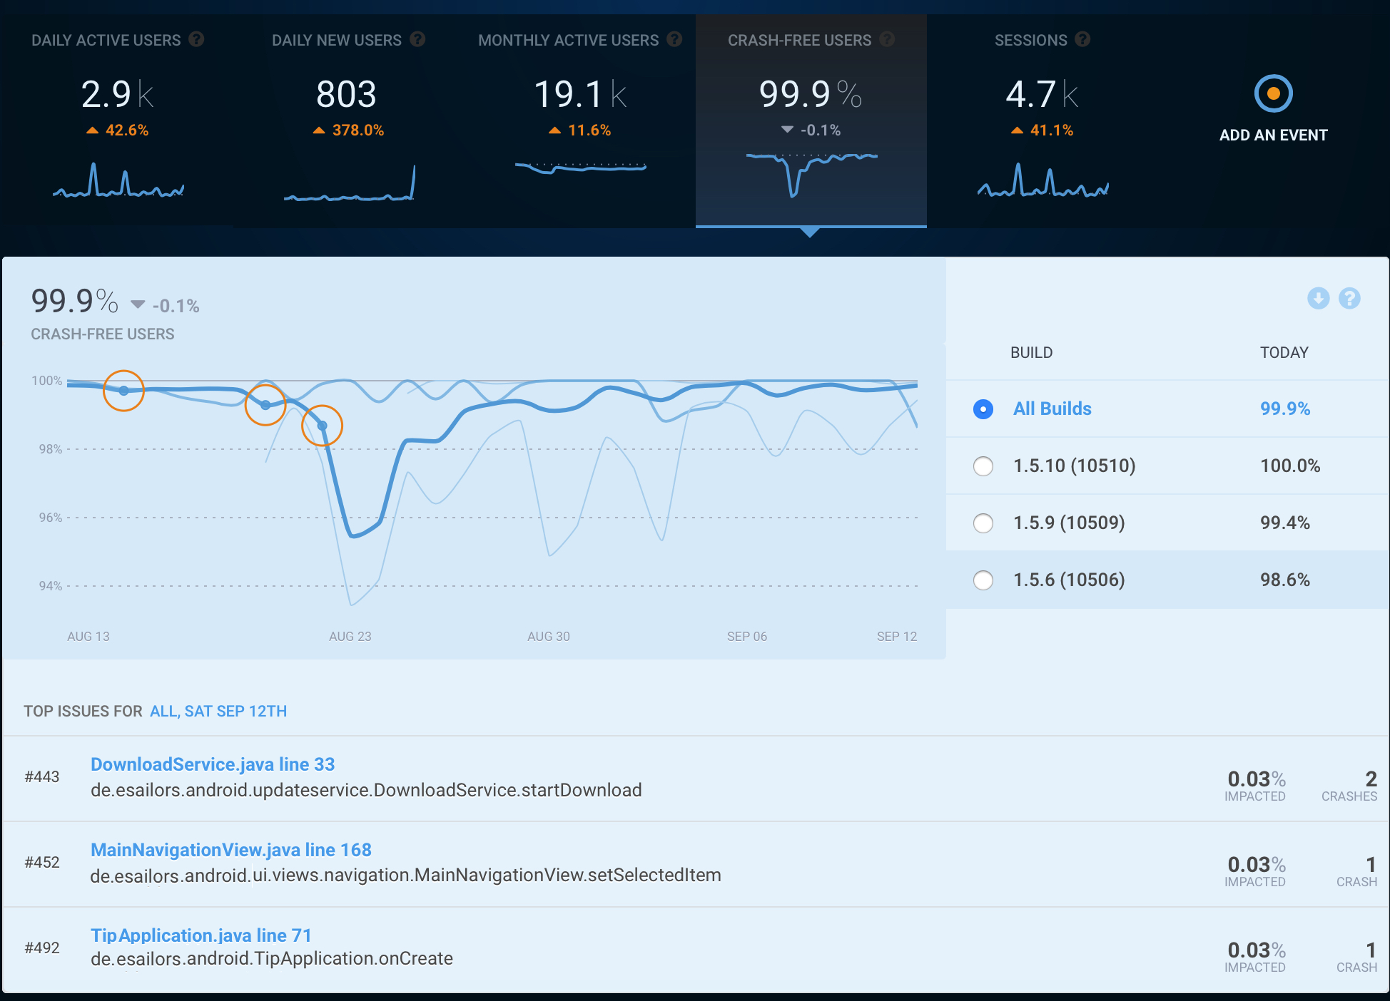Click help icon beside Daily New Users

[418, 39]
